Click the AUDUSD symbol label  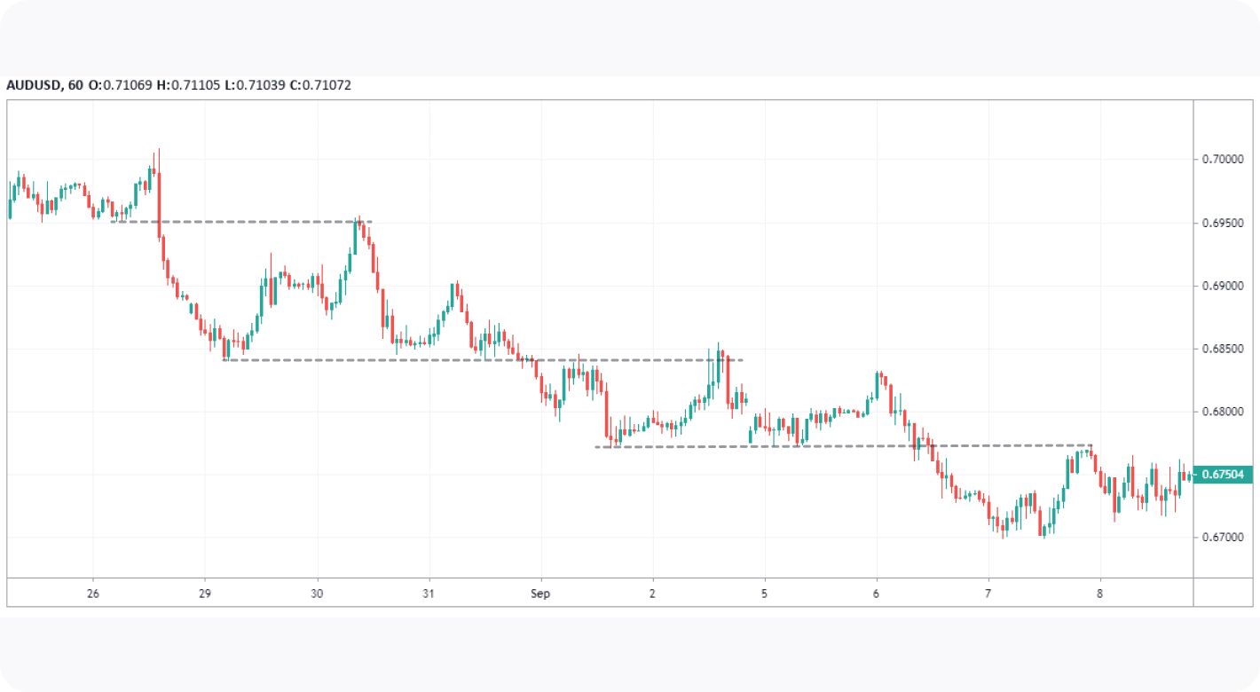point(34,86)
